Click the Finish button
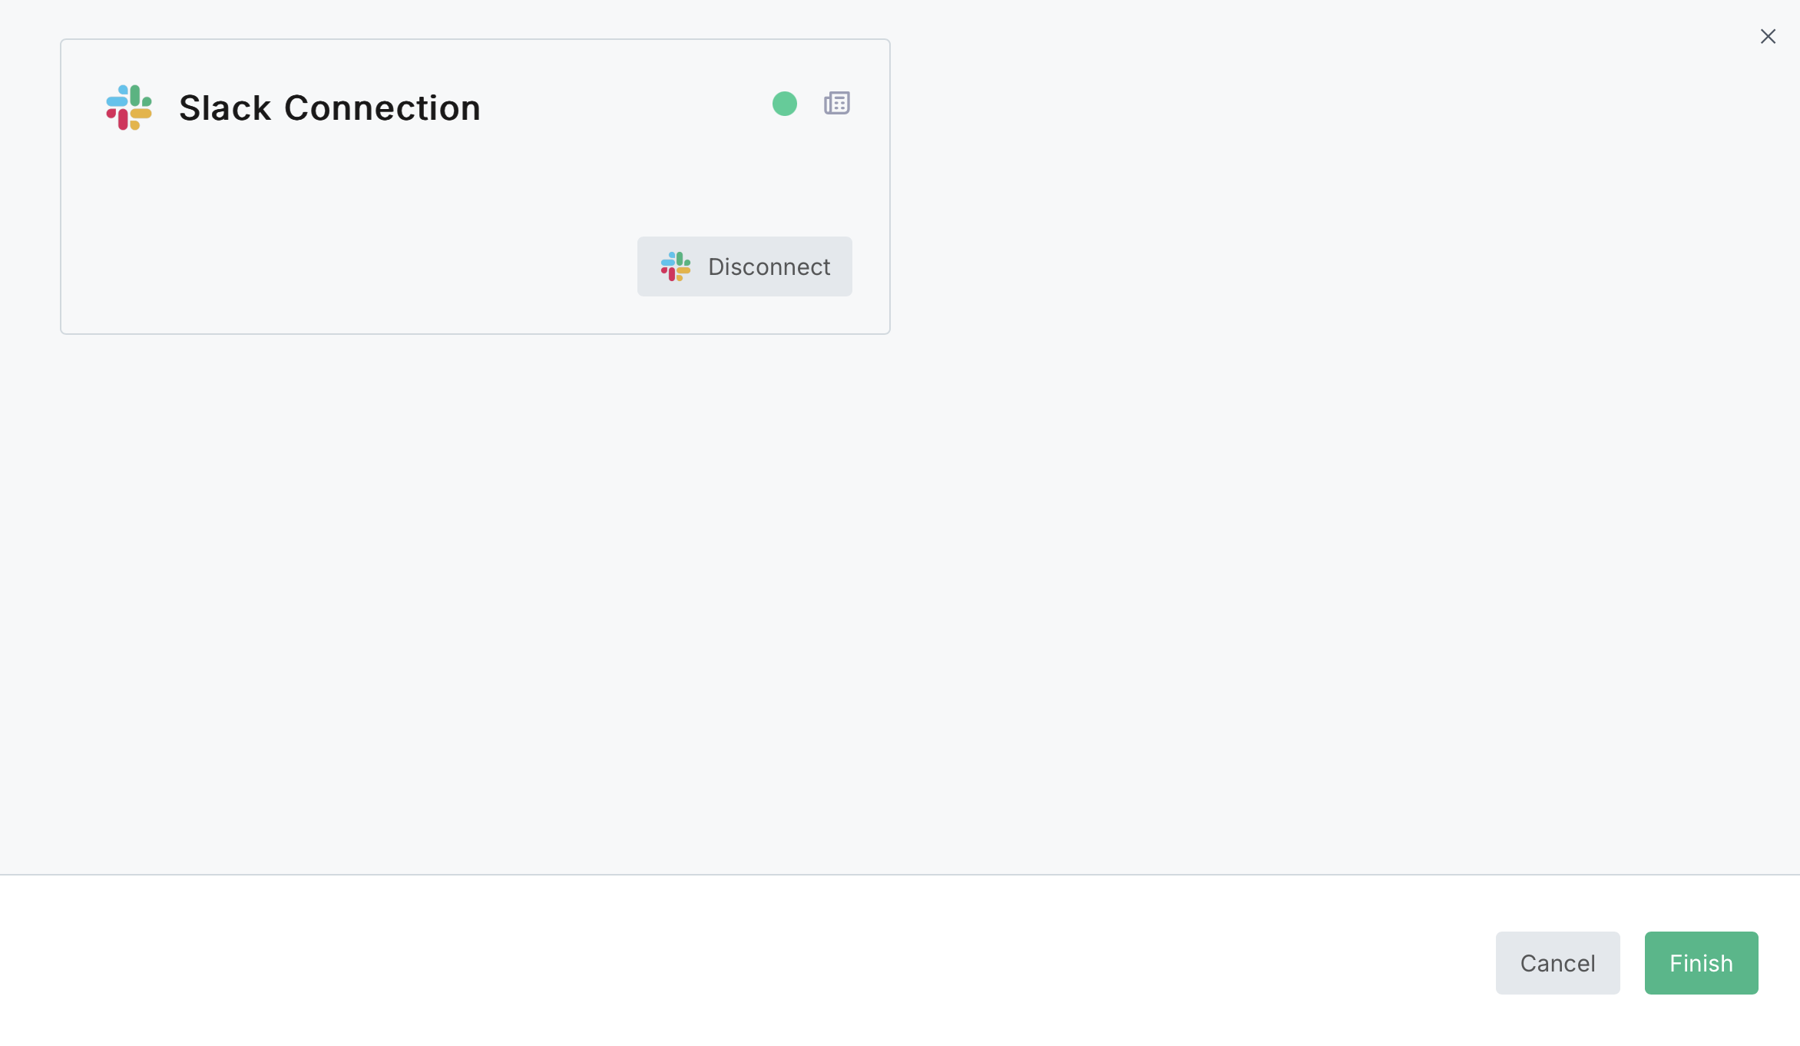Screen dimensions: 1800x1046 pyautogui.click(x=1701, y=962)
